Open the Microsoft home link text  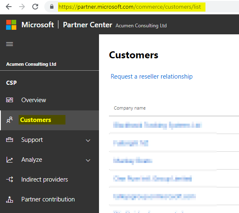[x=38, y=25]
